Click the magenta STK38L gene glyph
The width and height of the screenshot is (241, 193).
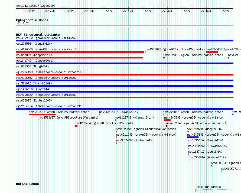pos(214,190)
